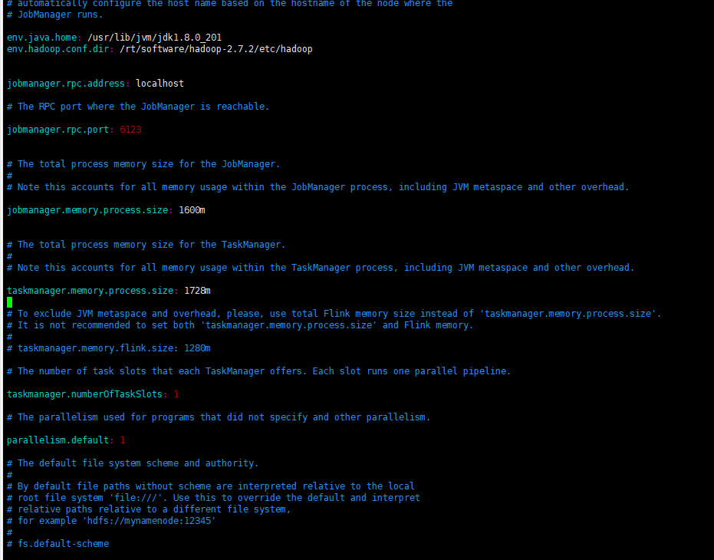Select the 1728m TaskManager memory value

(x=196, y=290)
